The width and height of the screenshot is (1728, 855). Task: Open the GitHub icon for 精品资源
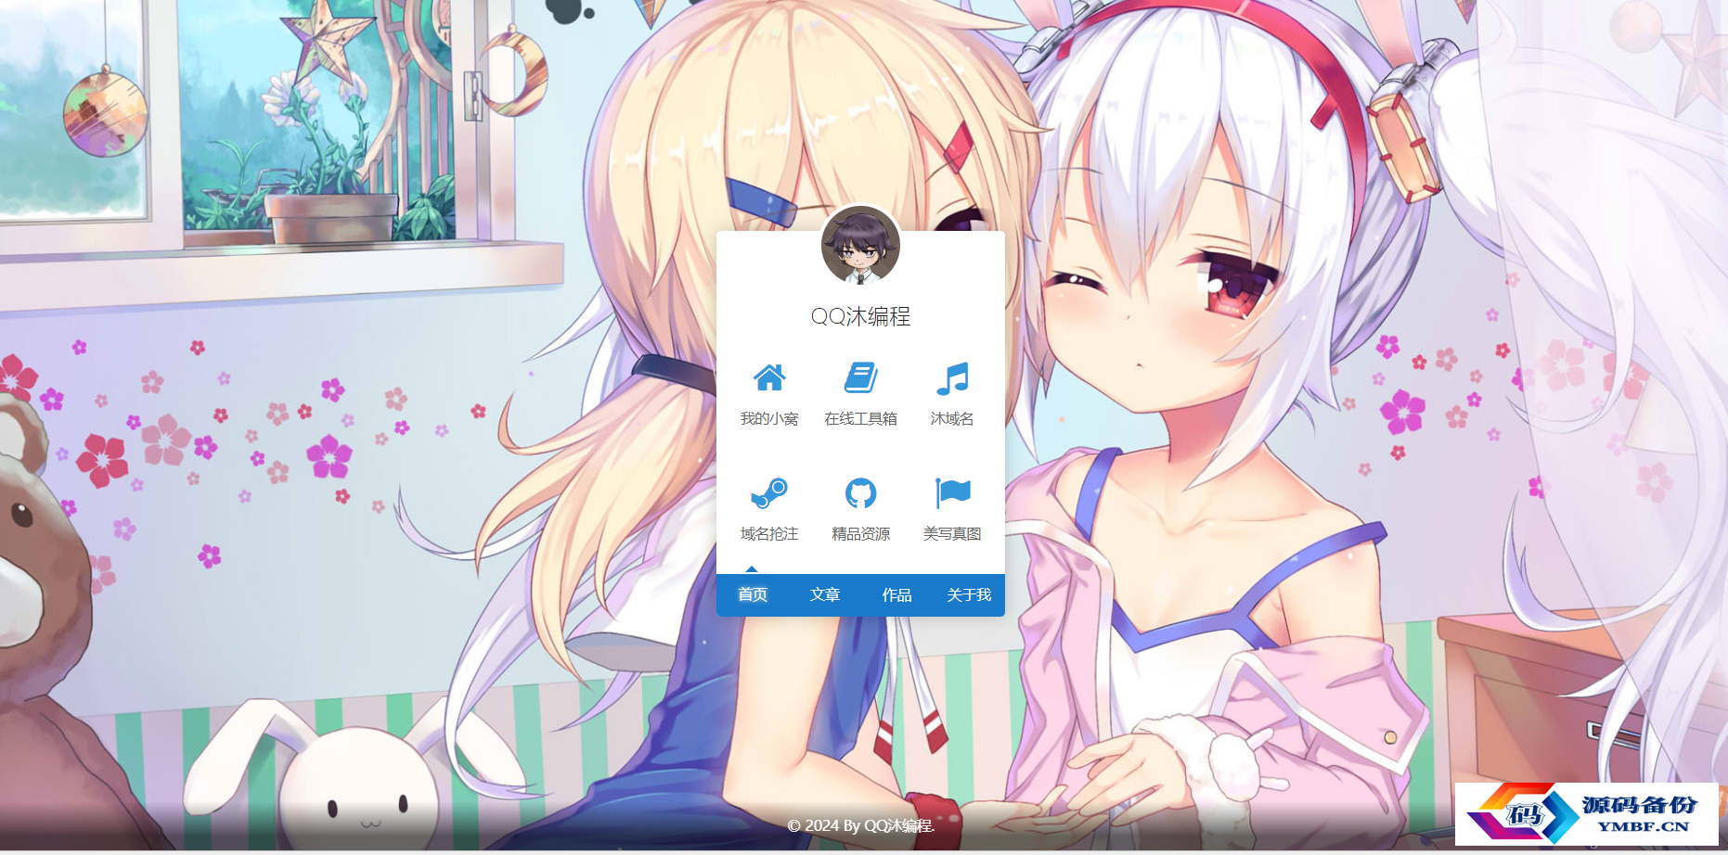(860, 493)
